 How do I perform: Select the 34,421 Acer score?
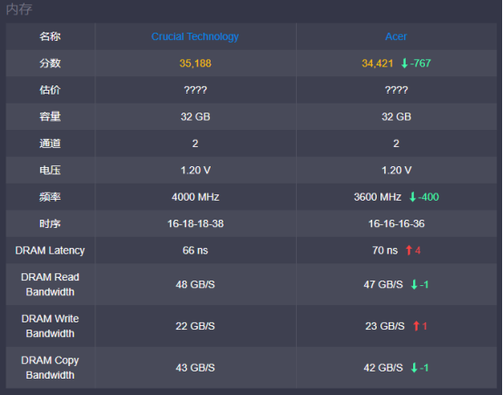pyautogui.click(x=378, y=64)
